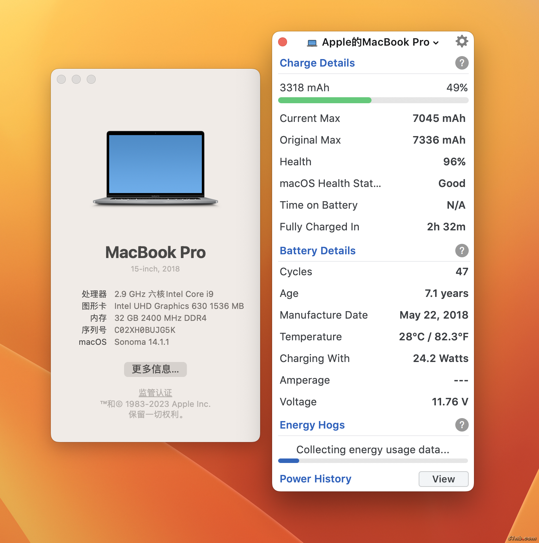Click the ™和© 1983-2023 Apple Inc. copyright text
539x543 pixels.
tap(155, 404)
